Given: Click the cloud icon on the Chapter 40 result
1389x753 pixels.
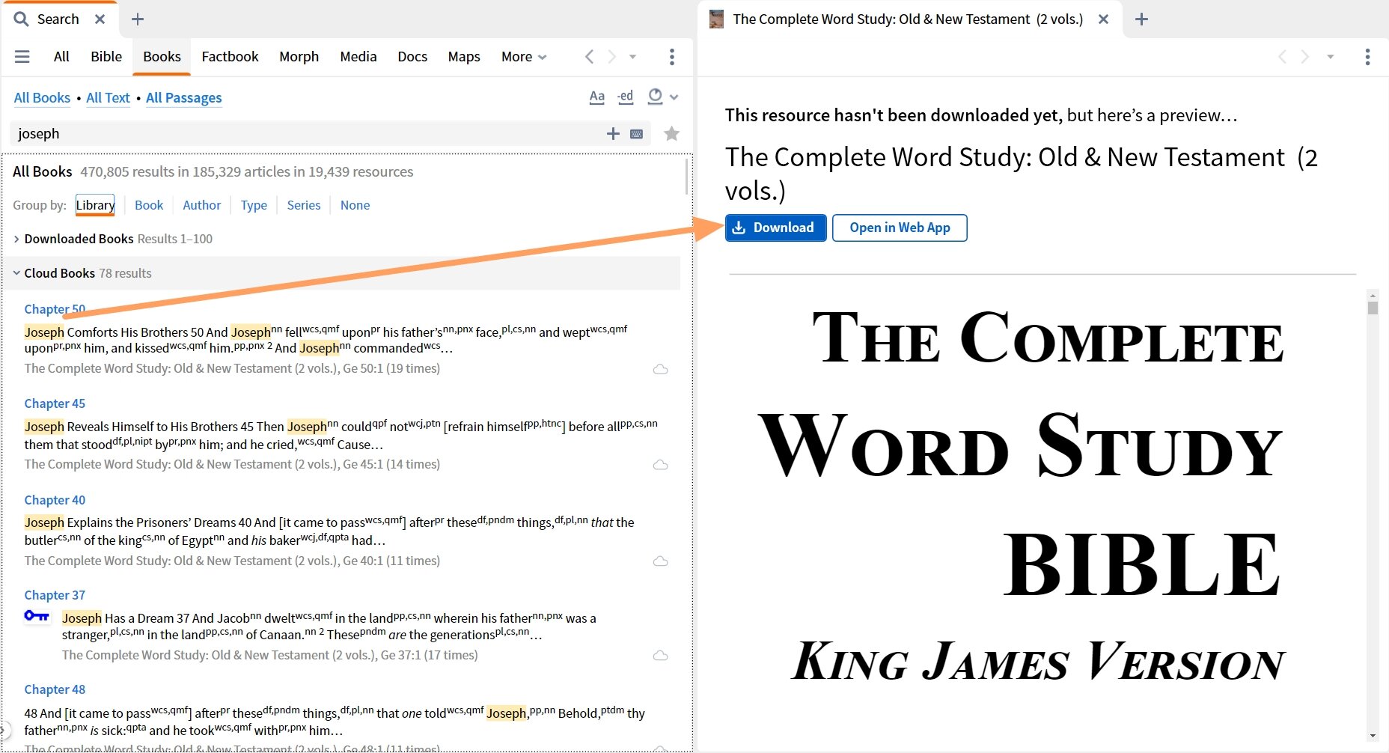Looking at the screenshot, I should (x=660, y=561).
